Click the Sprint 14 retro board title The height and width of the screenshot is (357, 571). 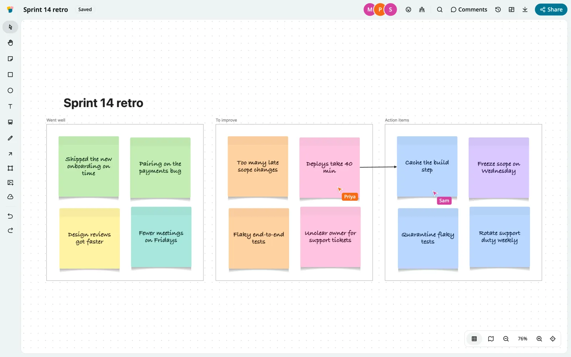46,10
